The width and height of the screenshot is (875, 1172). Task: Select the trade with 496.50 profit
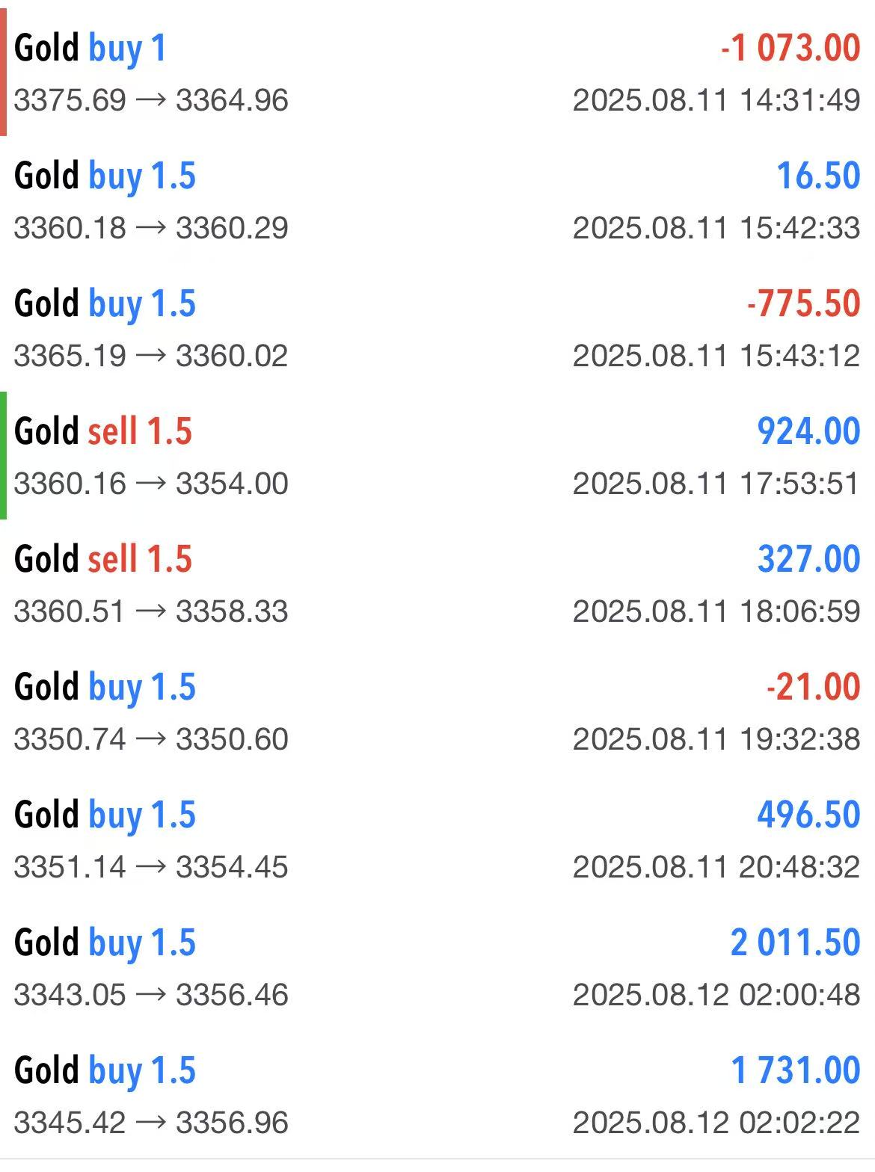coord(437,839)
